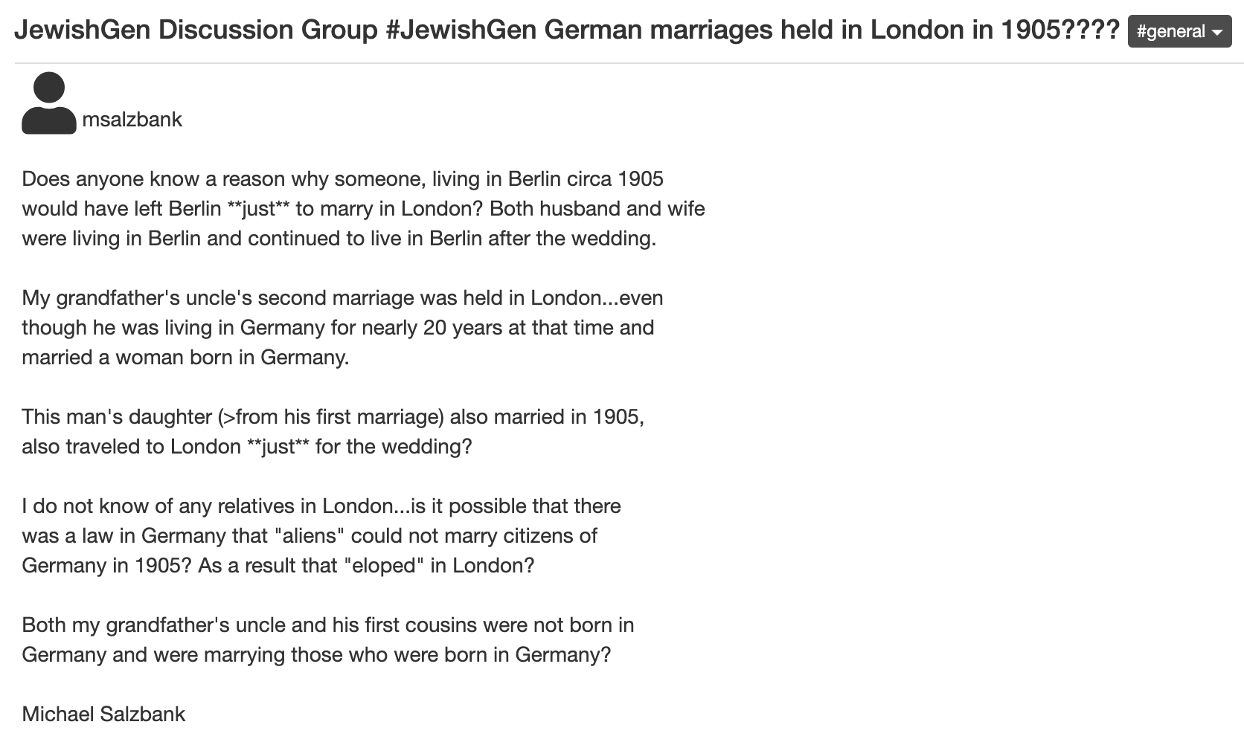Click the line 'married a woman born in Germany'

coord(185,358)
